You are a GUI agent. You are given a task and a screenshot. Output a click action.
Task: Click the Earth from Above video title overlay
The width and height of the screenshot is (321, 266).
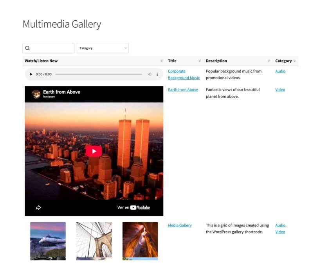pyautogui.click(x=61, y=92)
